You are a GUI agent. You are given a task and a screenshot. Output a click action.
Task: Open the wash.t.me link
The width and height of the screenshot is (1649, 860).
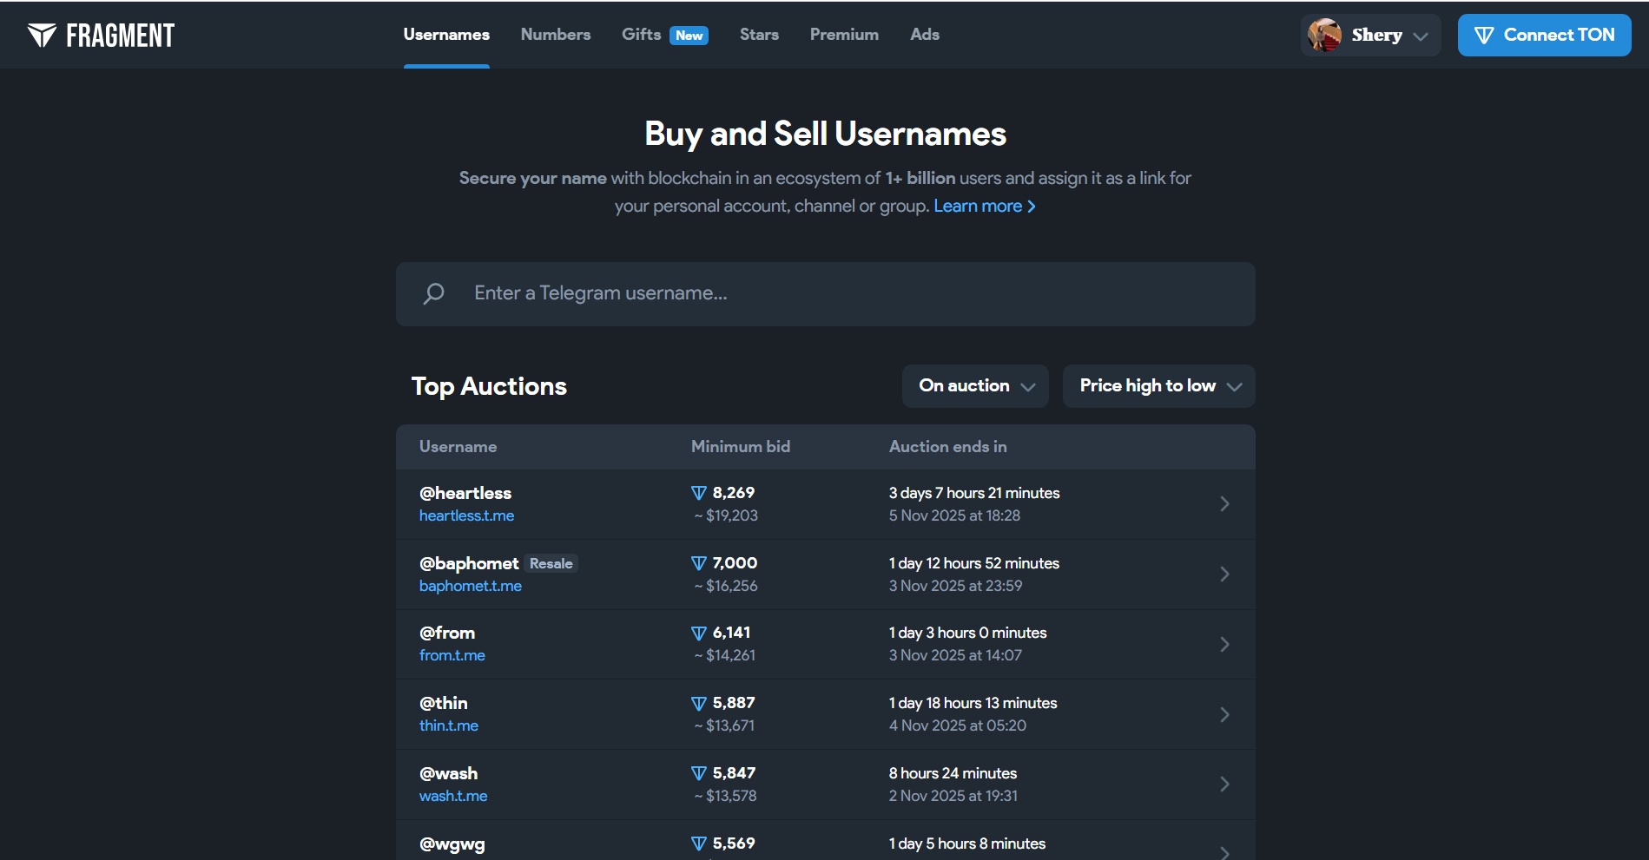pos(453,797)
